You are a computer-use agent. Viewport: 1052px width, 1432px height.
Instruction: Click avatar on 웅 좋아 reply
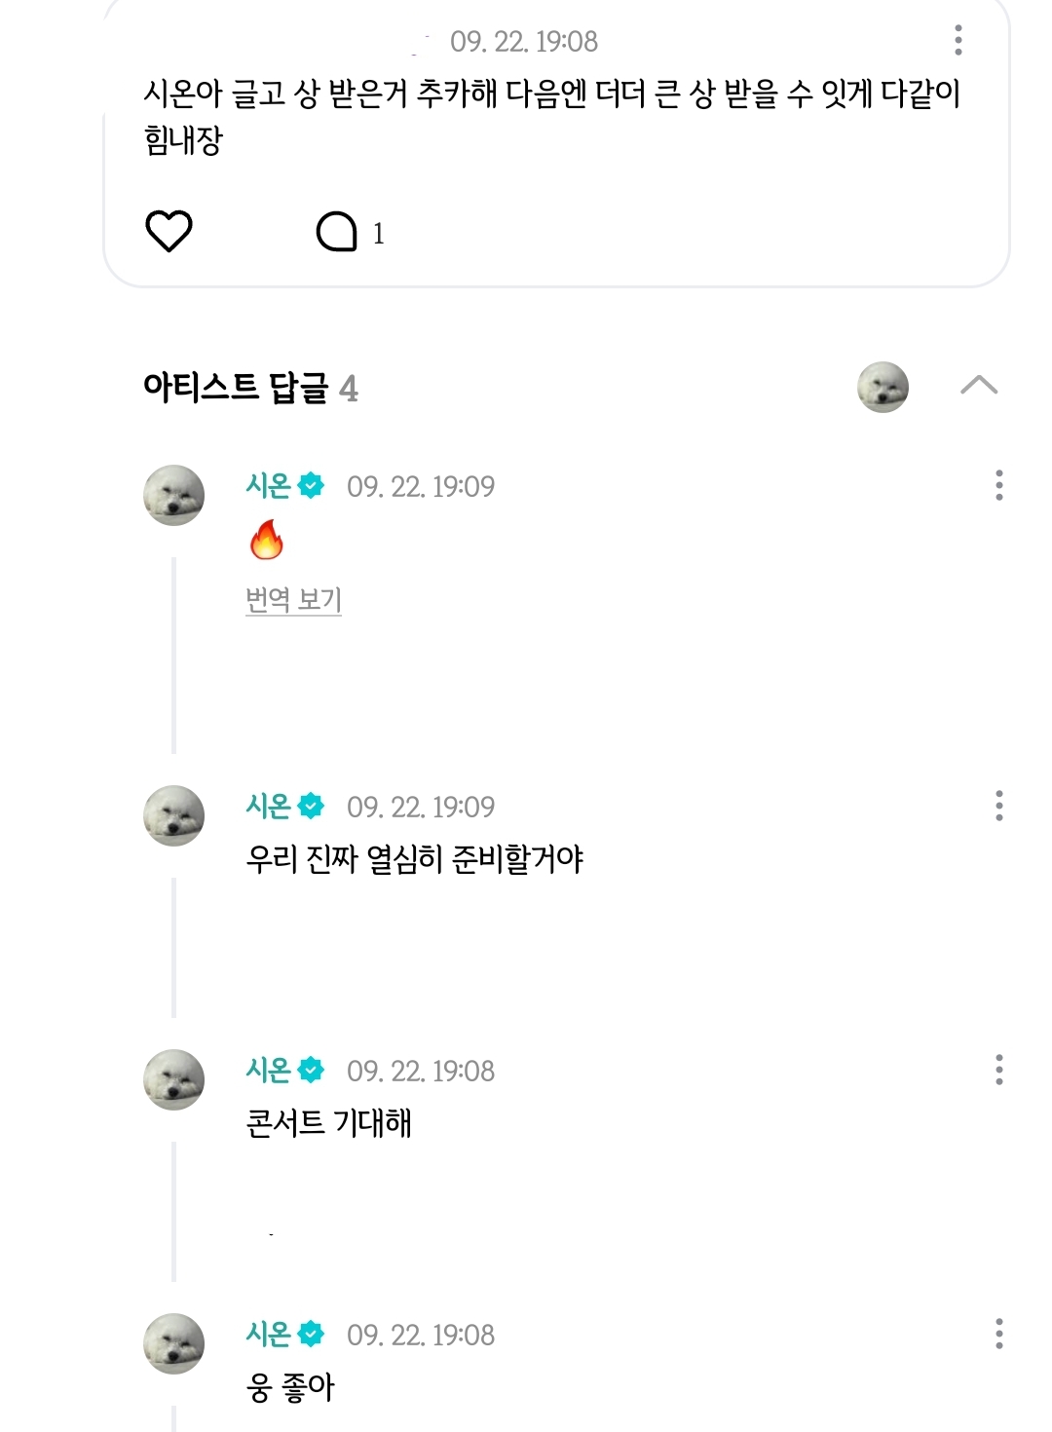[174, 1343]
